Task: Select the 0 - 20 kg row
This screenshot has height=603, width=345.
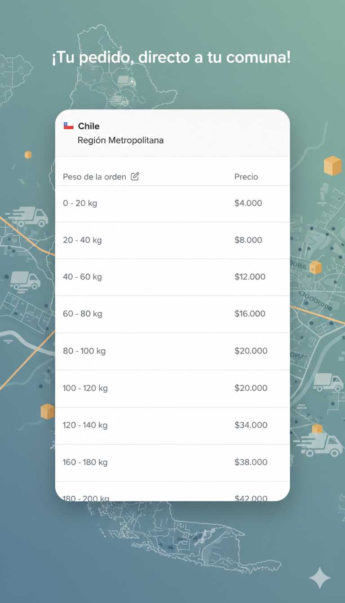Action: click(x=80, y=203)
